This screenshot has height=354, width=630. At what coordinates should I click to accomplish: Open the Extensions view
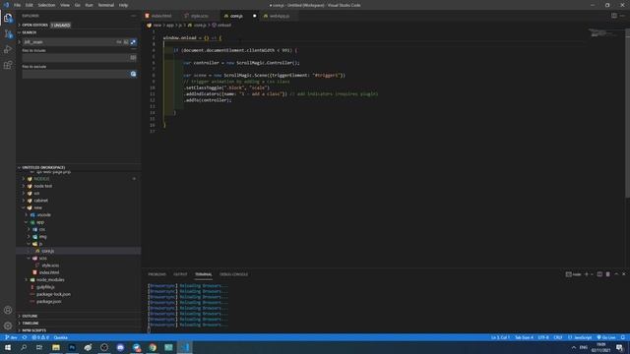8,66
